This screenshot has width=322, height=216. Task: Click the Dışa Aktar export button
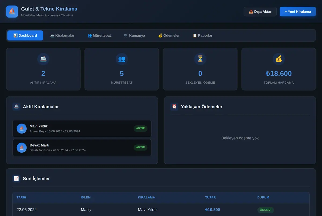click(260, 12)
